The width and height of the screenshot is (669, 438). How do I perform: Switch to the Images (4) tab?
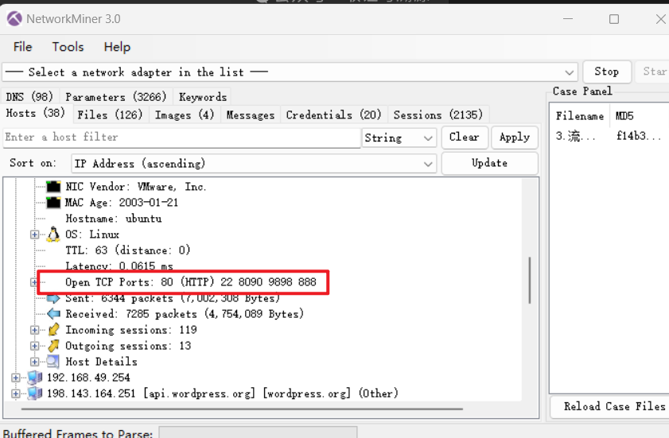[x=185, y=114]
